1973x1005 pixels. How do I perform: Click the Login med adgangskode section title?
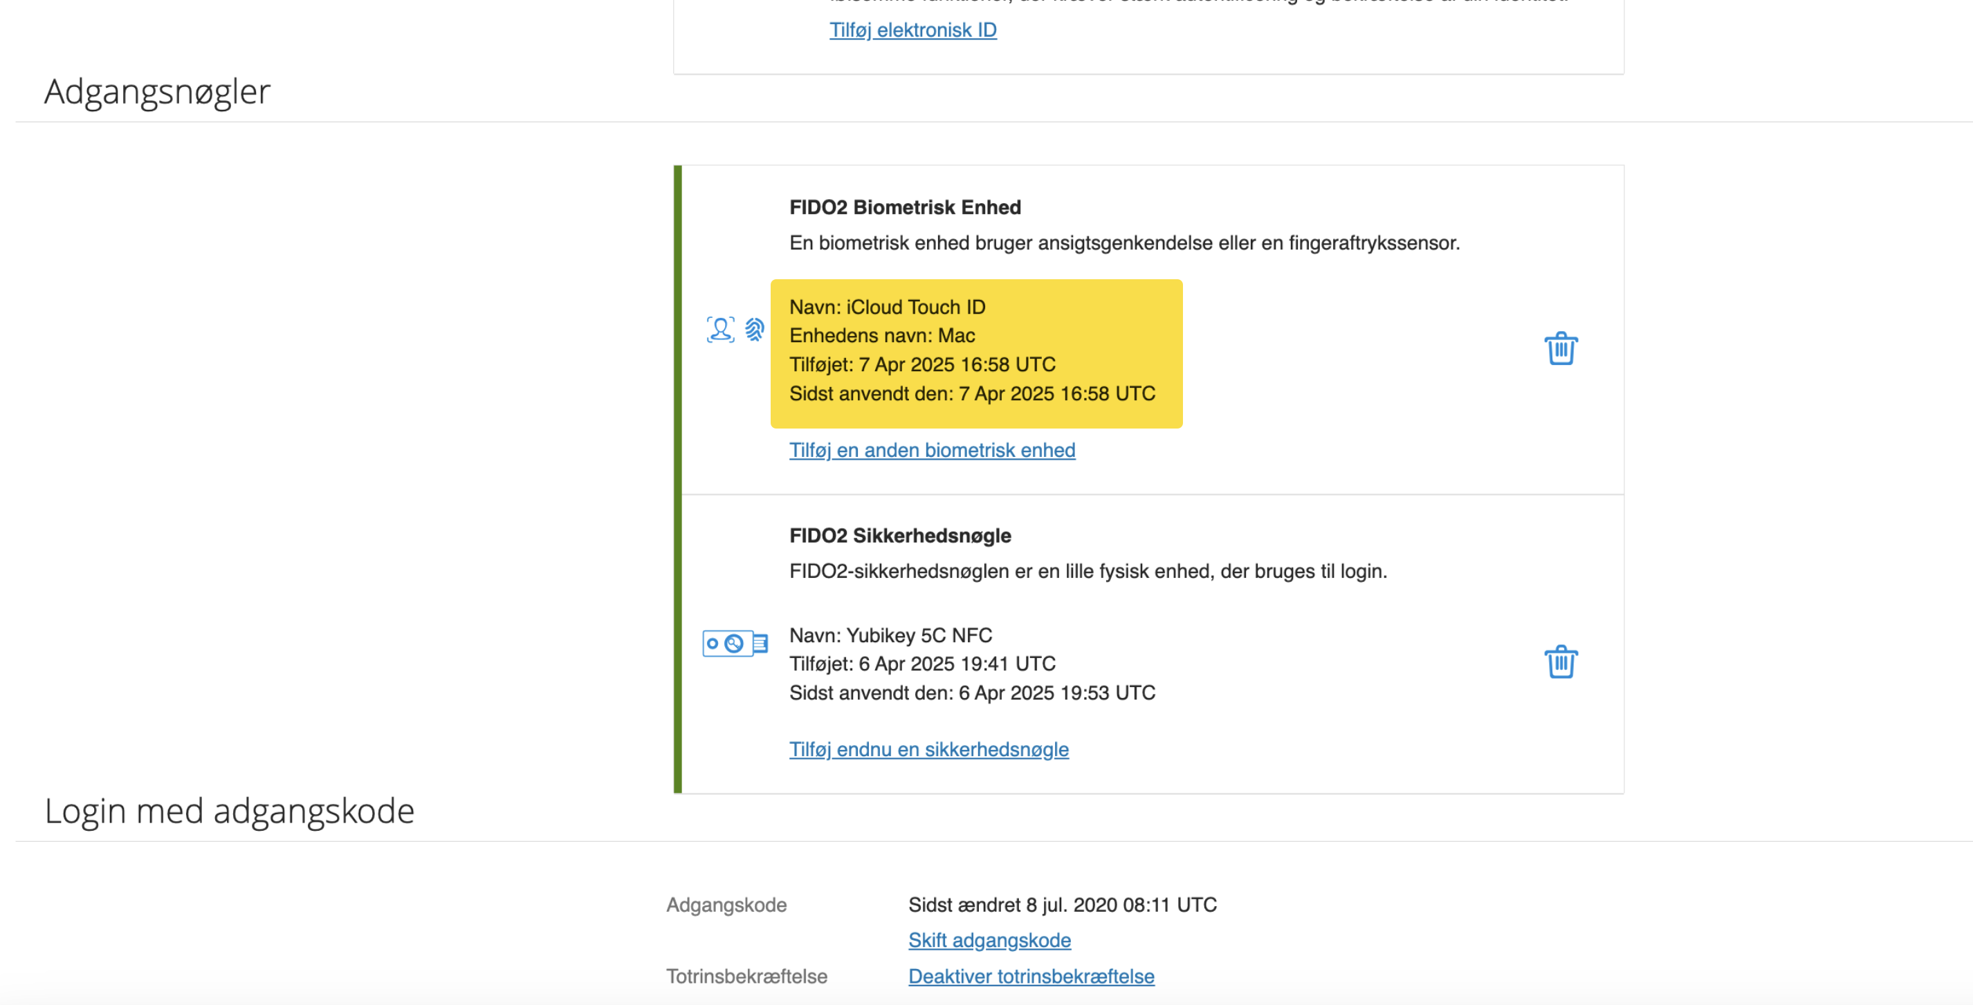[x=230, y=811]
